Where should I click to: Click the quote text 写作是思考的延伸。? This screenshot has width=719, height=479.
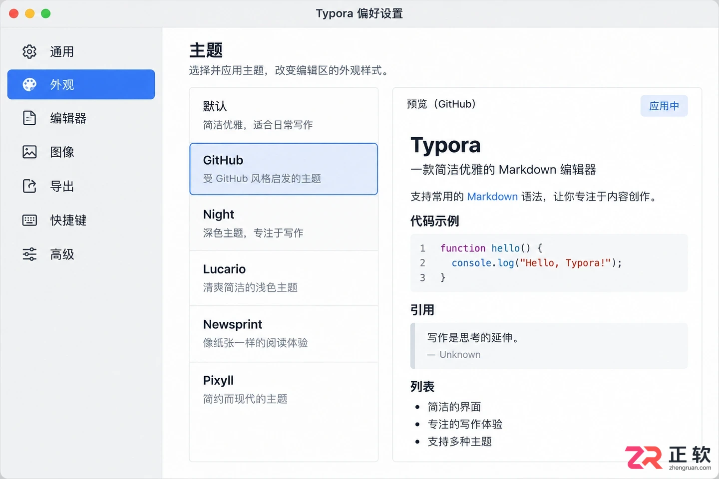474,338
